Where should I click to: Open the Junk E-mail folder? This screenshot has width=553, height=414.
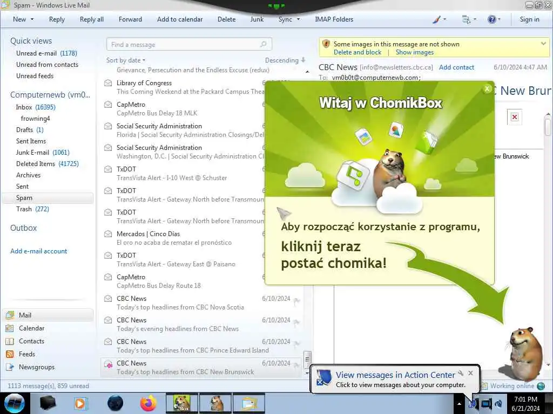43,153
